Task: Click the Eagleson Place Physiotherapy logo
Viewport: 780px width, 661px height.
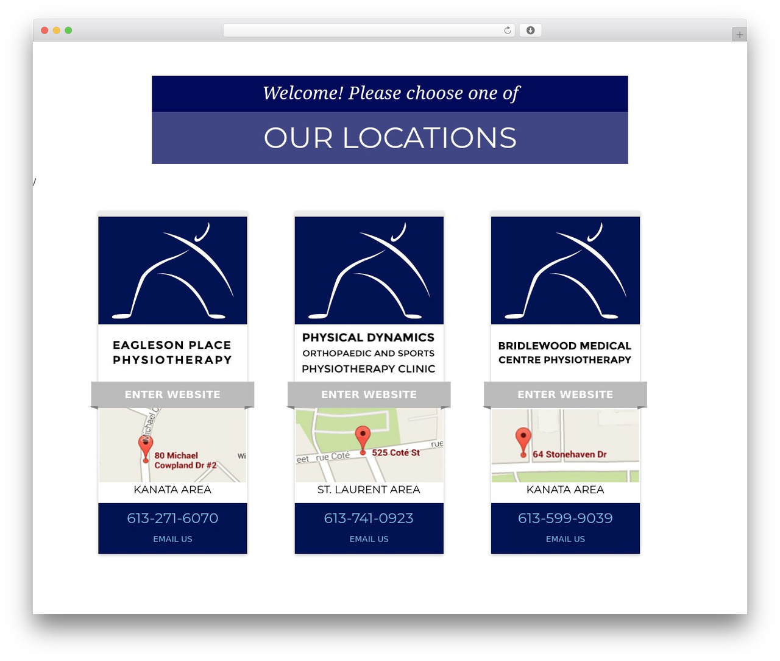Action: [172, 270]
